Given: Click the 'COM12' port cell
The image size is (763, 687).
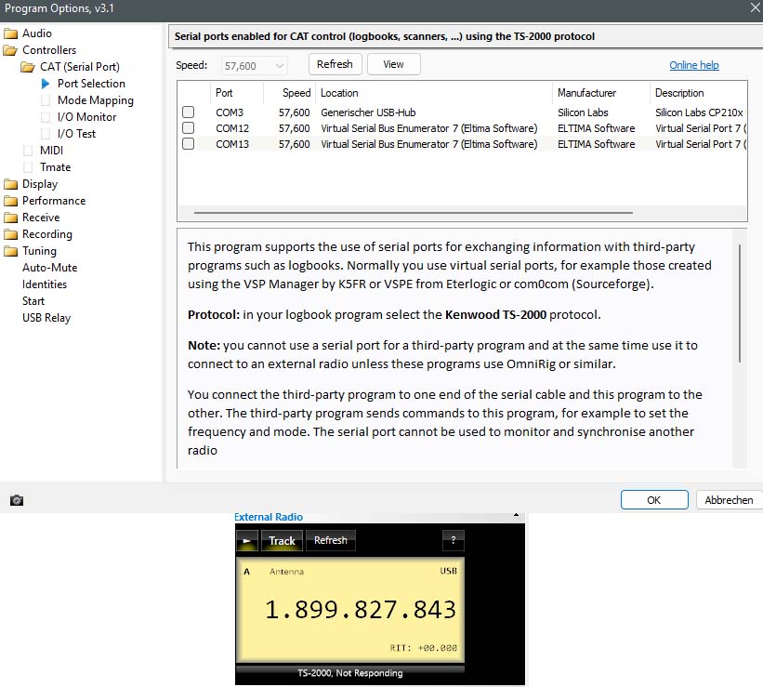Looking at the screenshot, I should (232, 128).
